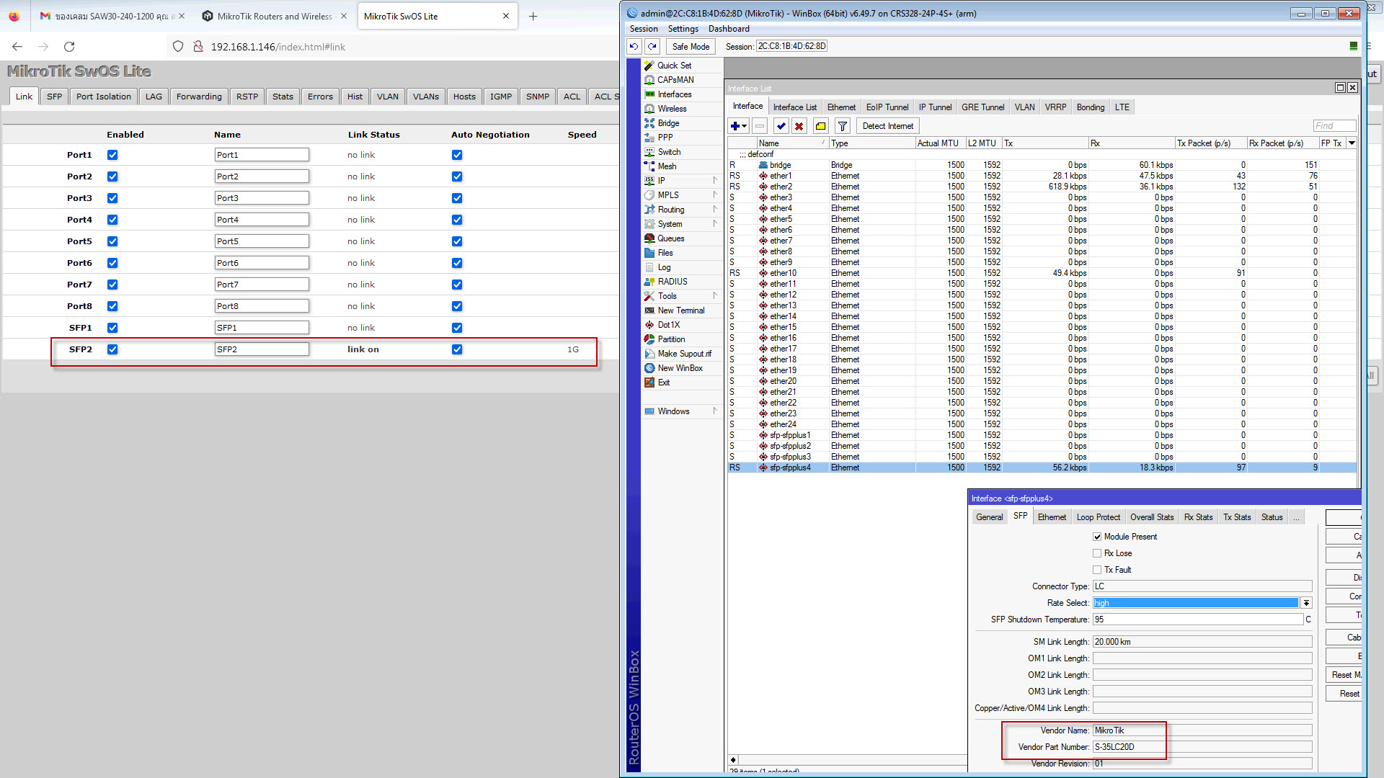This screenshot has width=1384, height=778.
Task: Click the undo arrow icon in WinBox
Action: tap(634, 46)
